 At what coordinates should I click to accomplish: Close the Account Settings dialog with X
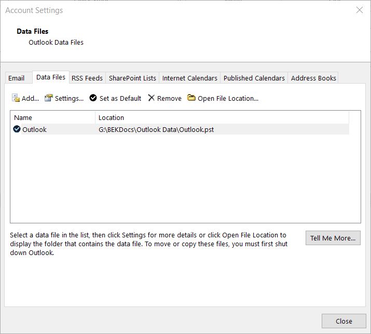360,10
